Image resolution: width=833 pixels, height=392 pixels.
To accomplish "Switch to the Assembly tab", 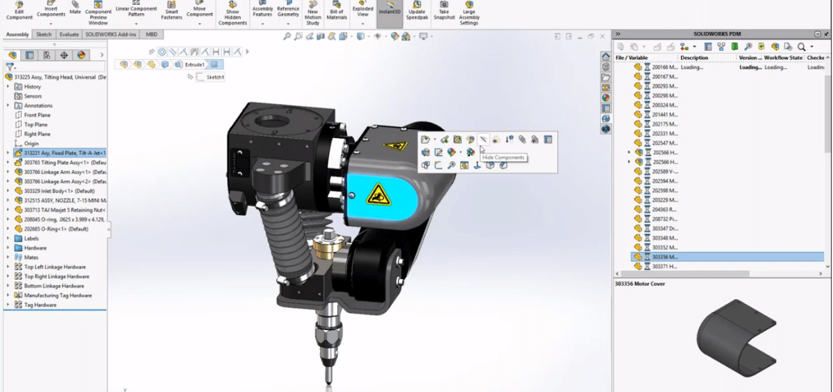I will (x=17, y=34).
